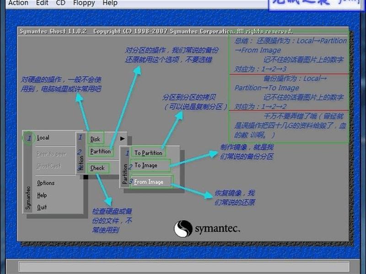
Task: Open the CD menu
Action: tap(61, 3)
